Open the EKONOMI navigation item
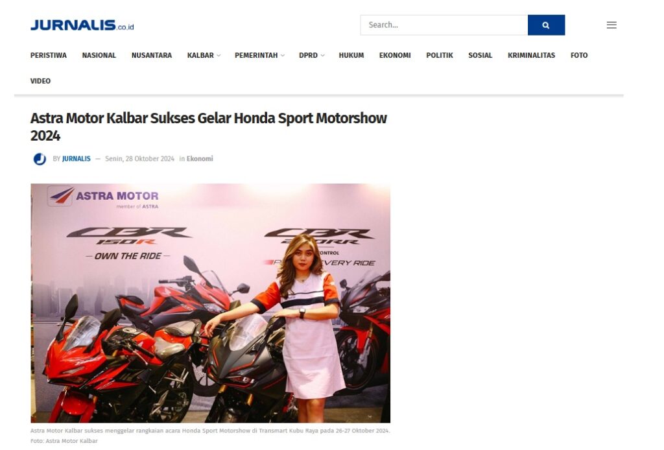Viewport: 664px width, 450px height. 395,56
